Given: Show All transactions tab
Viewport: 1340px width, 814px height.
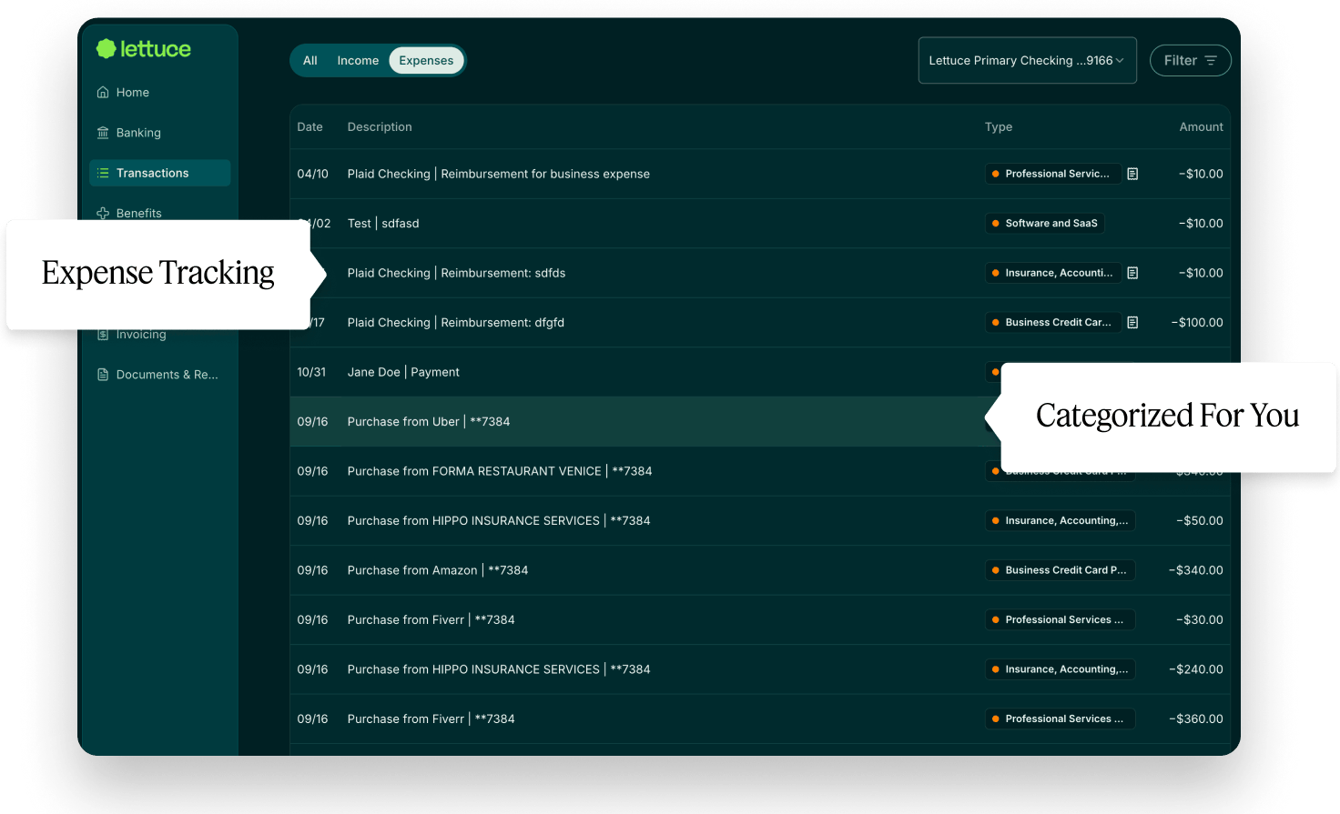Looking at the screenshot, I should click(310, 61).
